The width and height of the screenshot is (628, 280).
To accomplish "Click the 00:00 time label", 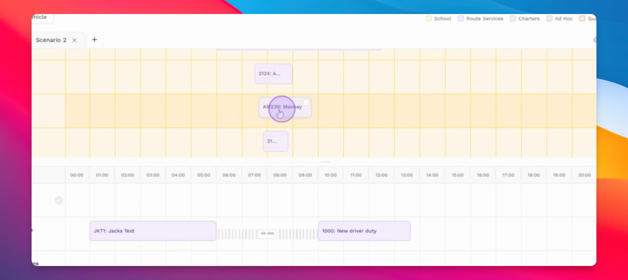I will 77,175.
